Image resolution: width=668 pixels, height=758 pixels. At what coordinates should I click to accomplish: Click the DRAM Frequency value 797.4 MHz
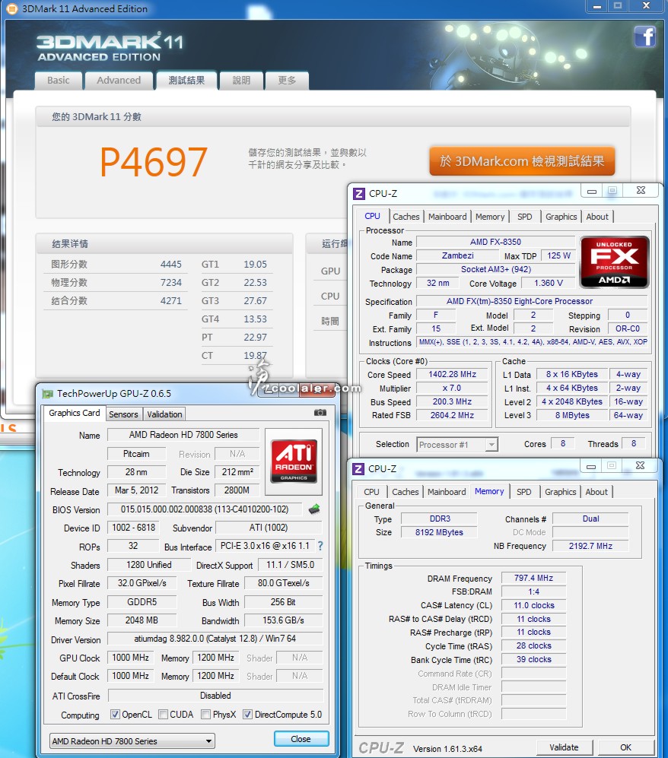tap(533, 578)
